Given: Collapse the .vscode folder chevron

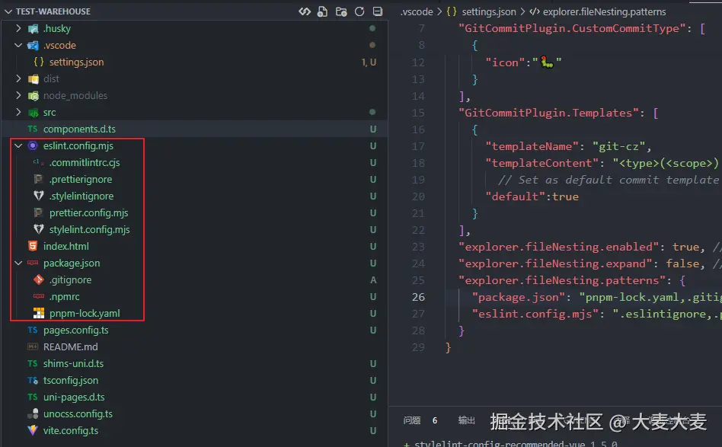Looking at the screenshot, I should (x=18, y=45).
